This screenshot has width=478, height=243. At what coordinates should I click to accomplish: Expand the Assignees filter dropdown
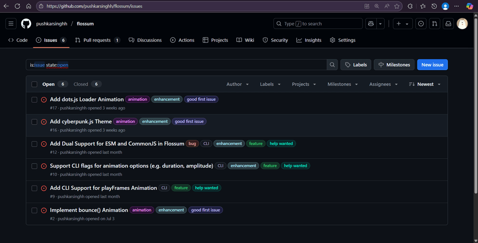click(383, 84)
